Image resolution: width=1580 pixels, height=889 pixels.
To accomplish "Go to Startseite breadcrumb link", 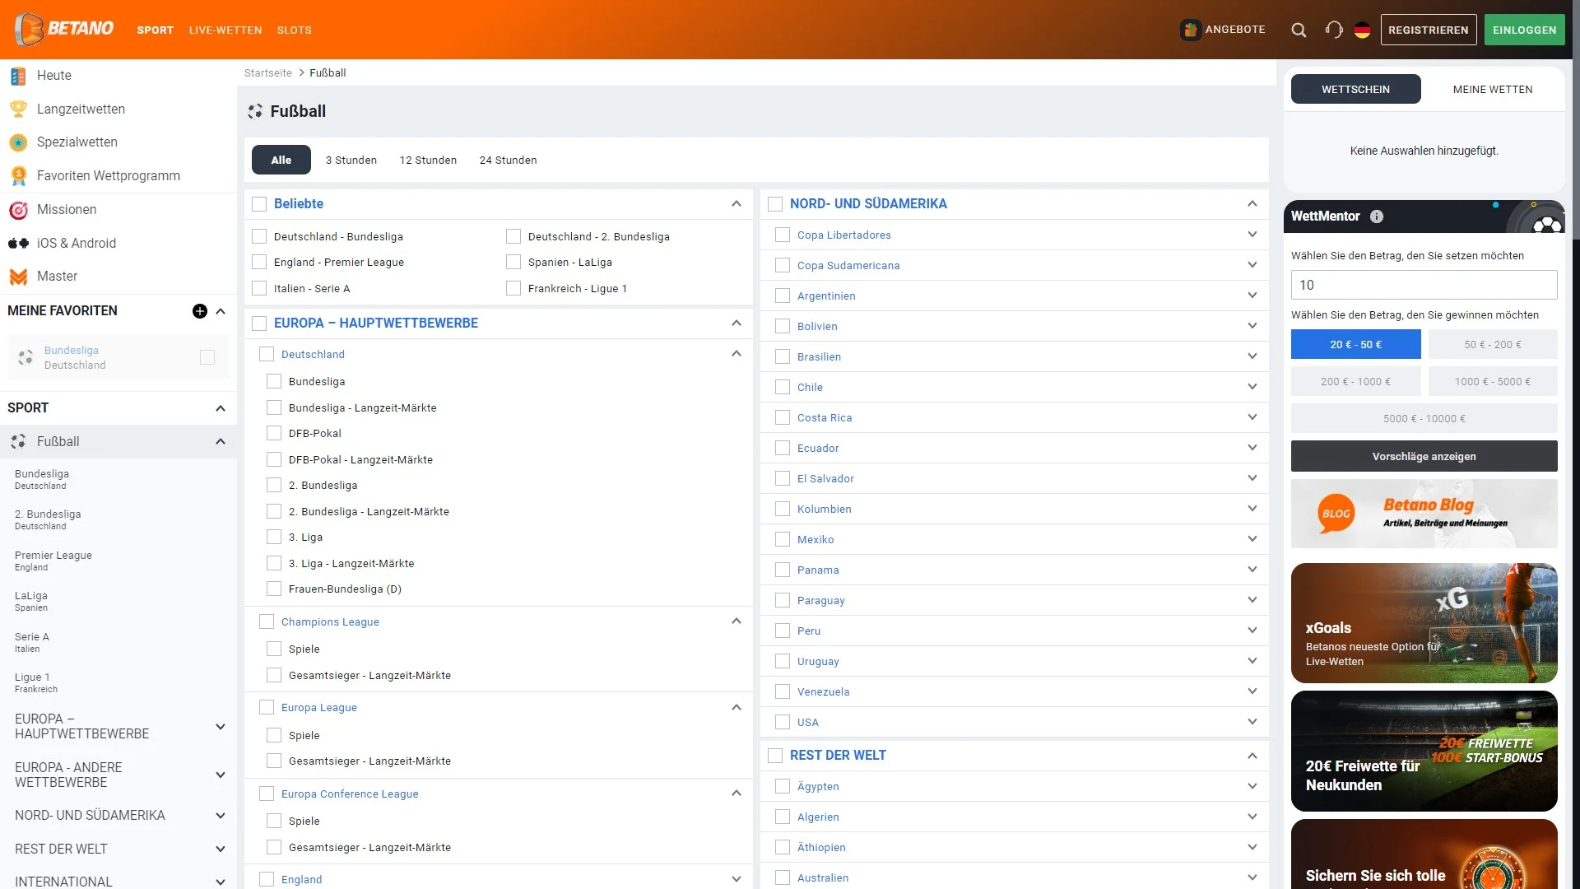I will [x=268, y=72].
